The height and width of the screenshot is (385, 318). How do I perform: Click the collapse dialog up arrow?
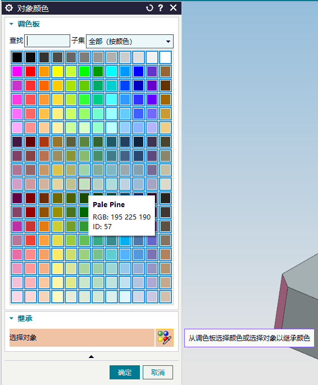tap(91, 356)
